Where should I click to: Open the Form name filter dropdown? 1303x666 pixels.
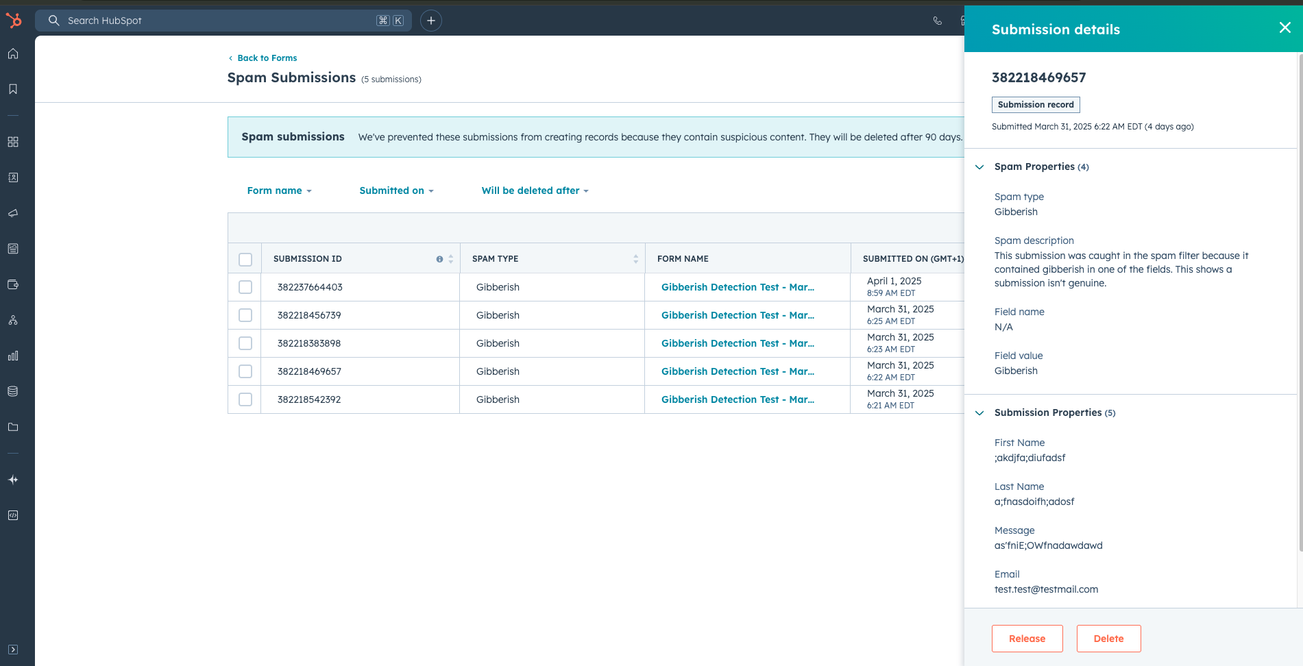pyautogui.click(x=280, y=190)
